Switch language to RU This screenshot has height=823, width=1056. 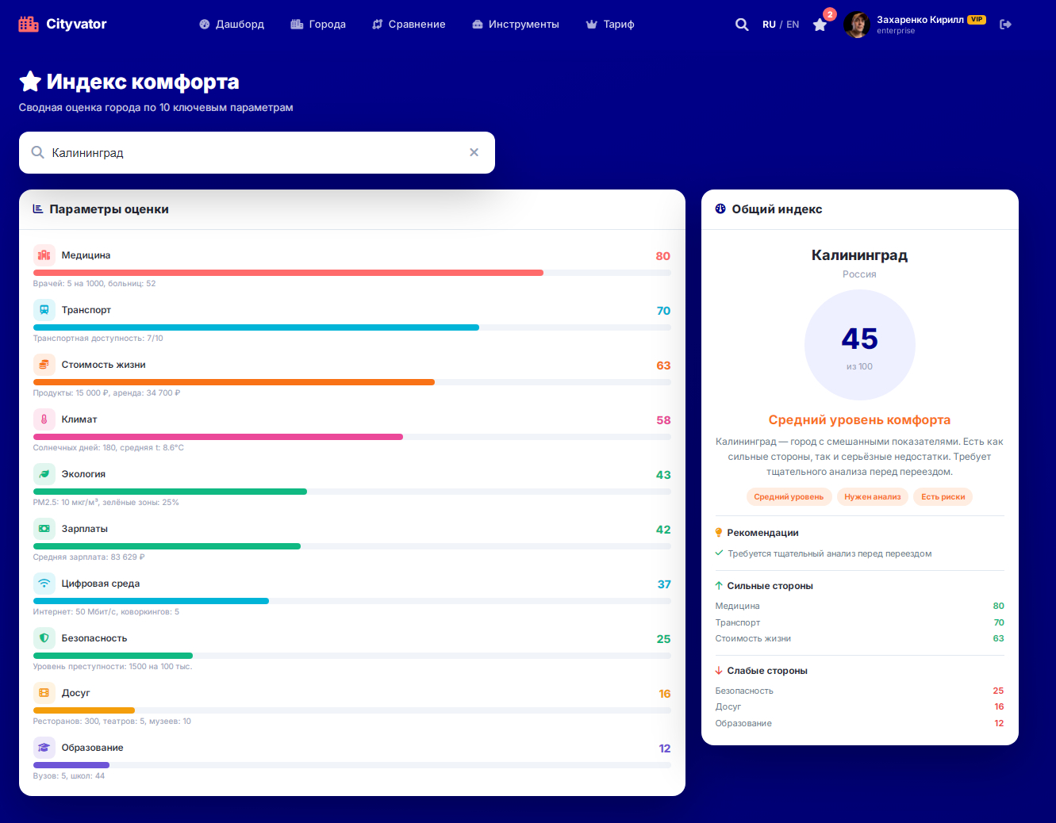click(x=769, y=25)
